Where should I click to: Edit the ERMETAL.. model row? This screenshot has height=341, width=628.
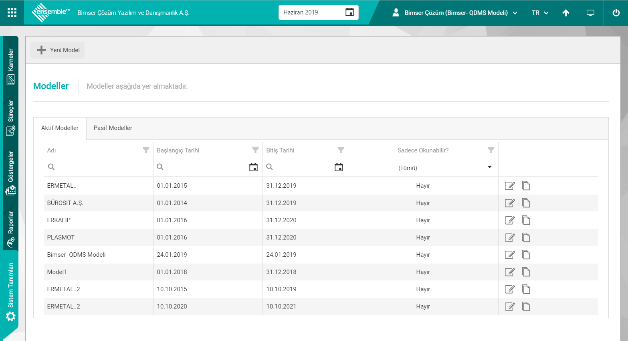pyautogui.click(x=509, y=186)
